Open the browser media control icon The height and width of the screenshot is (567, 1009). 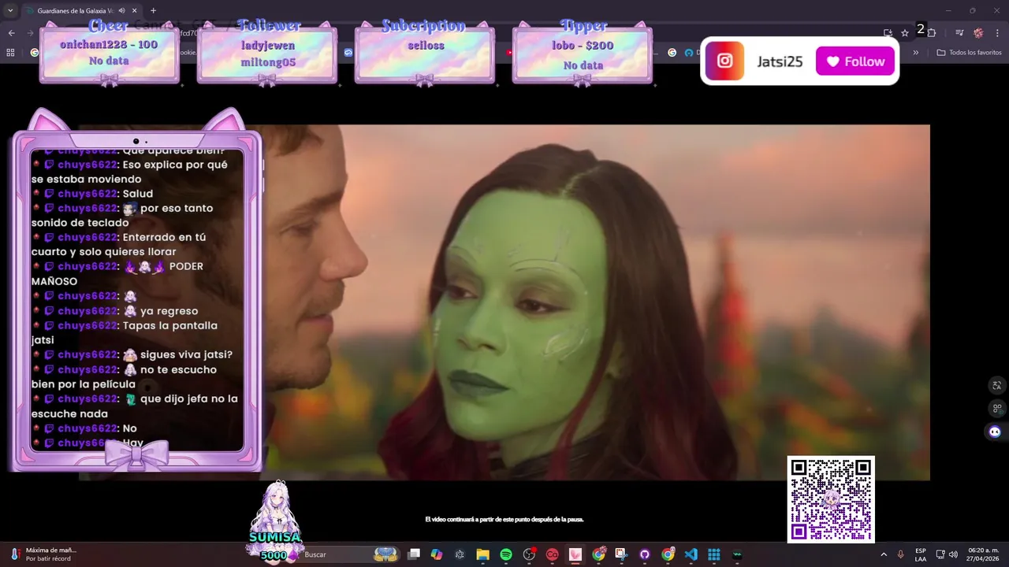click(959, 32)
